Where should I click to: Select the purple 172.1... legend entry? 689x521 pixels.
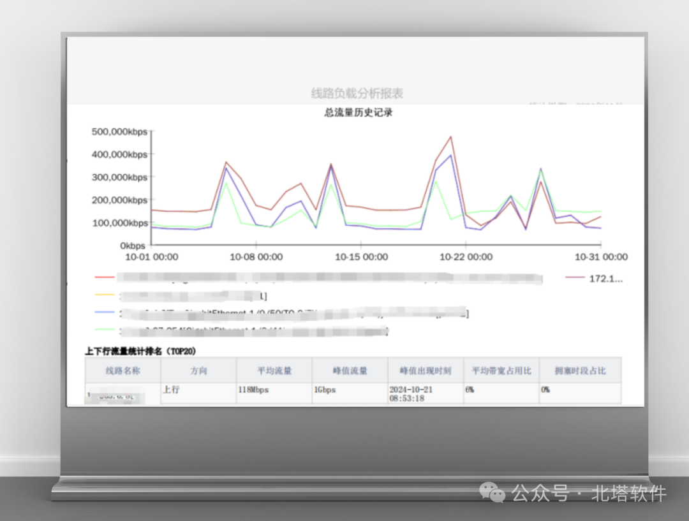[594, 278]
